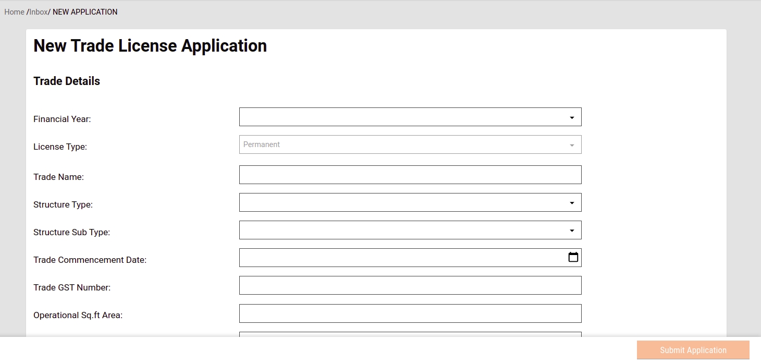This screenshot has height=363, width=761.
Task: Open the Structure Sub Type dropdown
Action: (410, 230)
